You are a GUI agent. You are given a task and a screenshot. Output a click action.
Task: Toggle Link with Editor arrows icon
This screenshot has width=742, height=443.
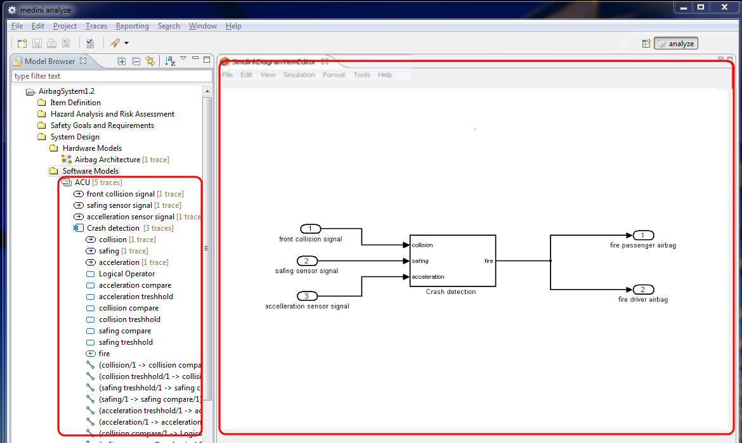pyautogui.click(x=150, y=61)
